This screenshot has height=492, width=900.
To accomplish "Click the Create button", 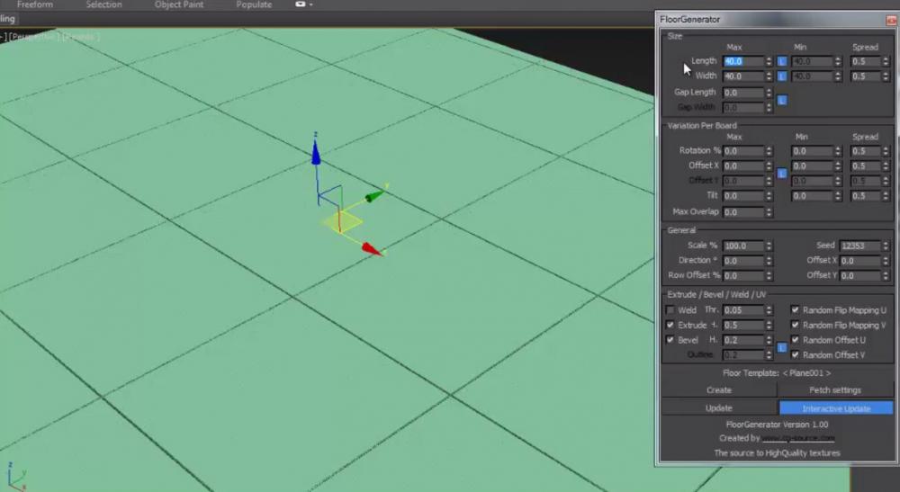I will pyautogui.click(x=718, y=390).
